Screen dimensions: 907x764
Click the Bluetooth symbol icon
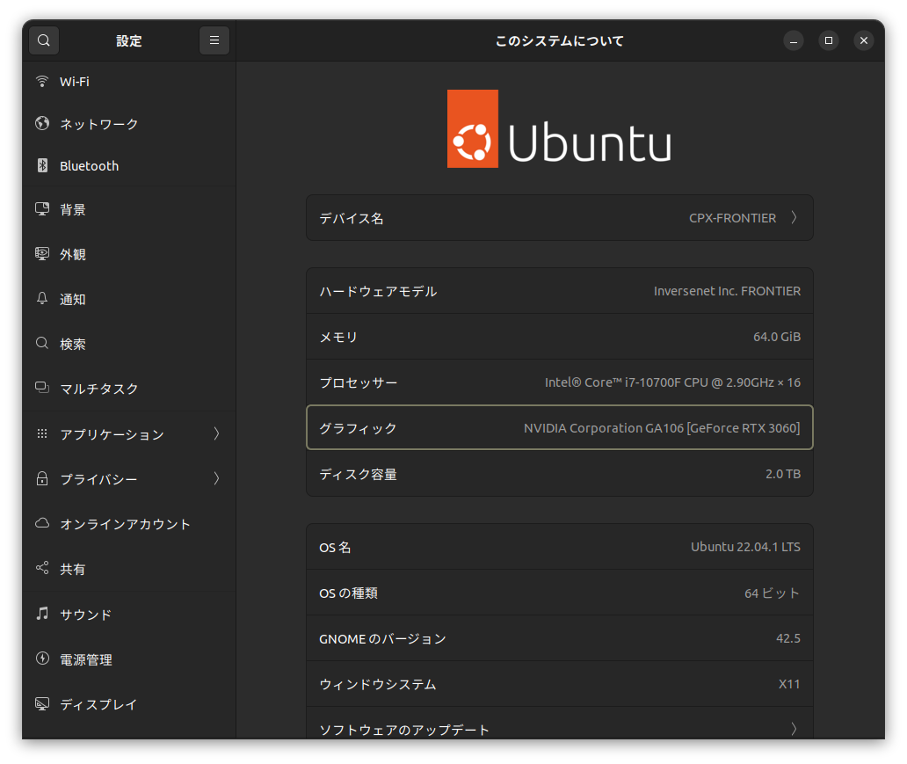(42, 165)
